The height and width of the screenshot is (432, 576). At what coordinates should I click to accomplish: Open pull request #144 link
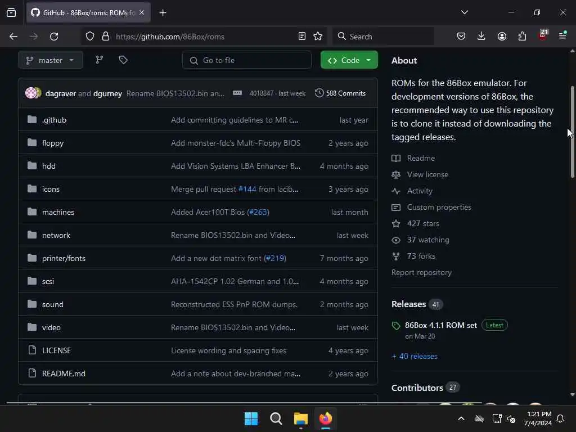pos(247,189)
